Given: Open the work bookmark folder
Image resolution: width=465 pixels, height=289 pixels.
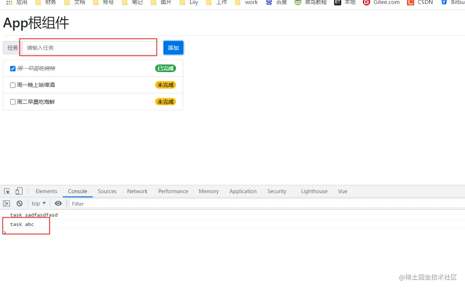Looking at the screenshot, I should click(246, 3).
